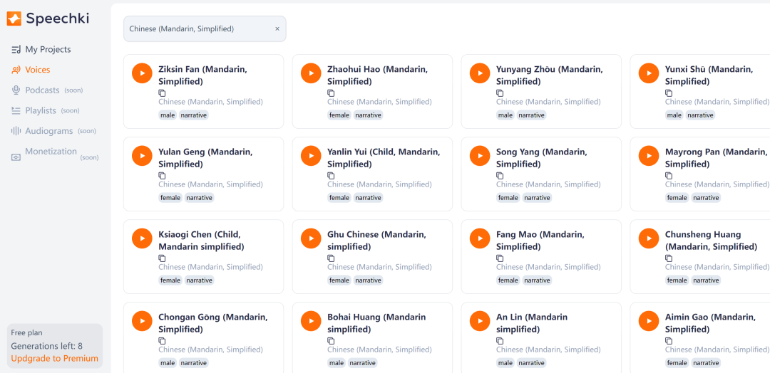Viewport: 770px width, 373px height.
Task: Open the Audiograms sidebar item
Action: point(48,131)
